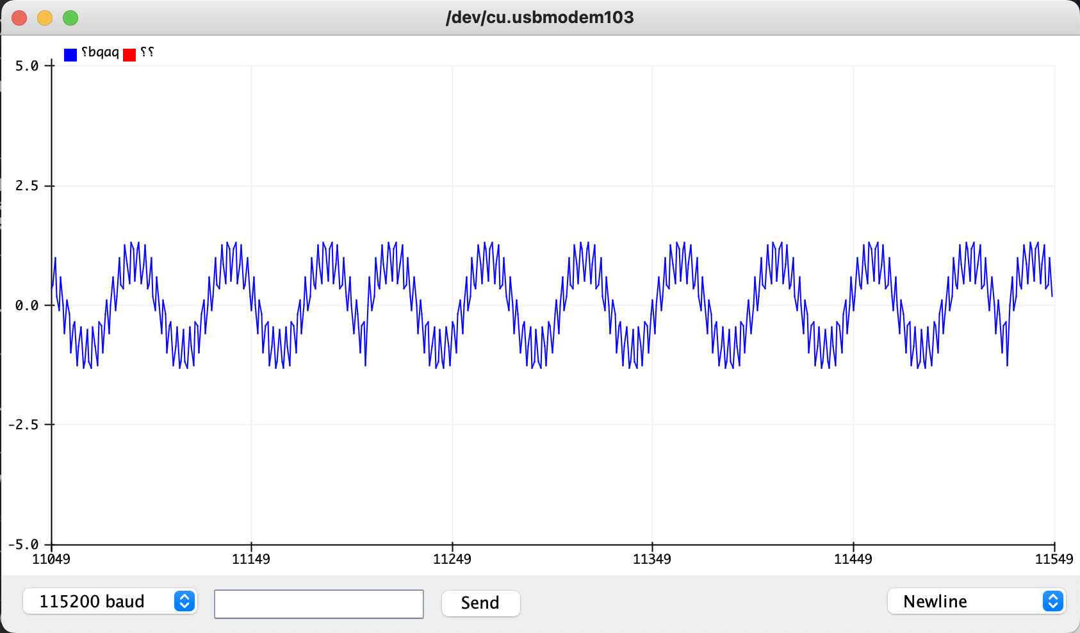Click the -5.0 y-axis label
Screen dimensions: 1080x633
pyautogui.click(x=23, y=545)
